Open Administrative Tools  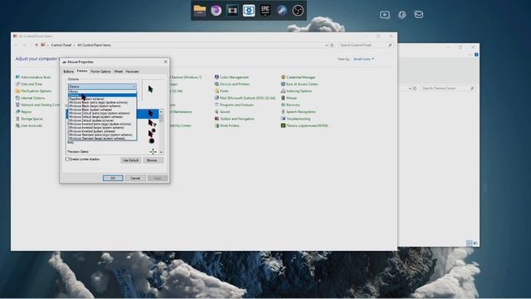(33, 77)
